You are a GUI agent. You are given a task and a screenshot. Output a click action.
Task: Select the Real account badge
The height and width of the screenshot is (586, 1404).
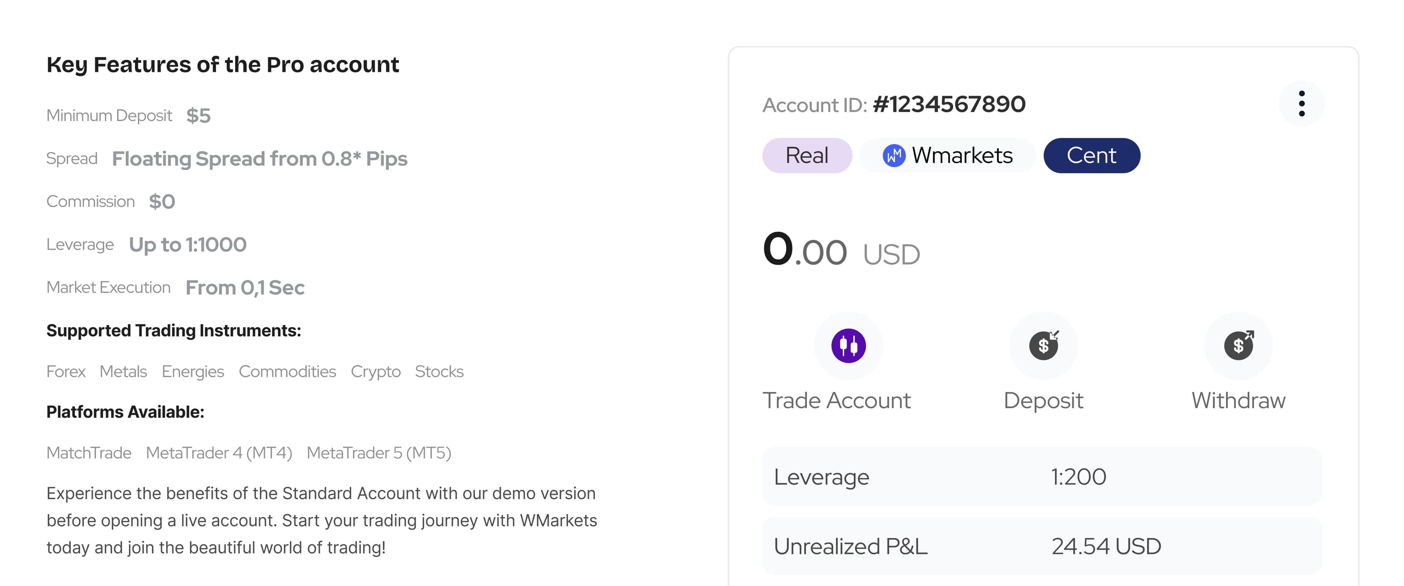click(x=807, y=156)
